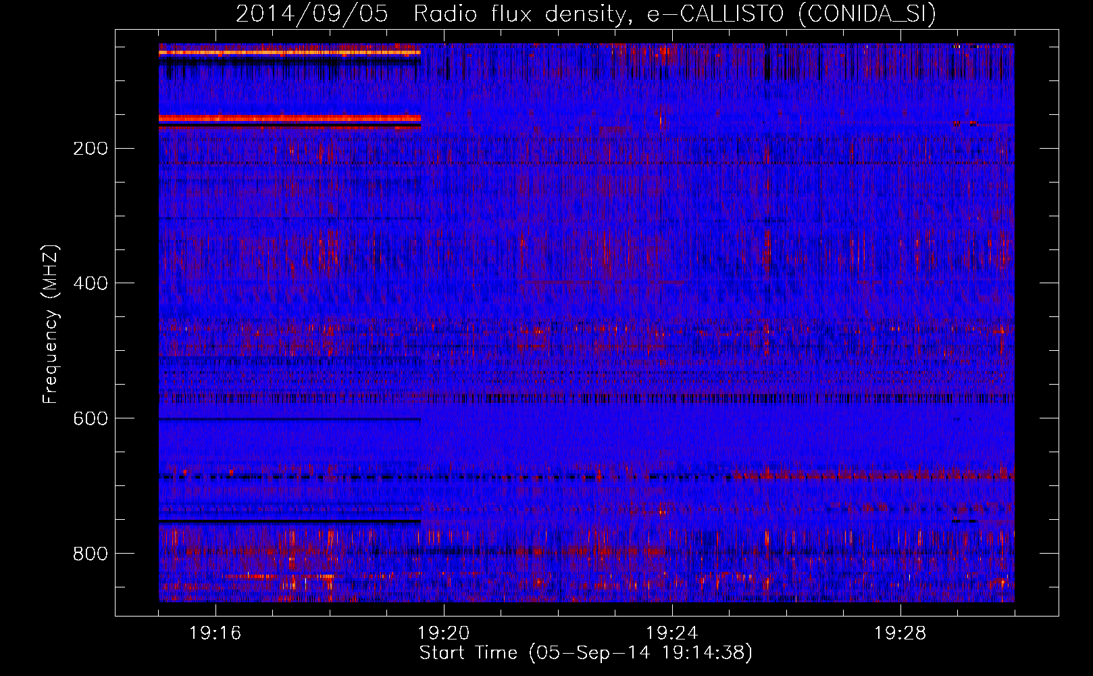Click the 200 frequency tick label
Screen dimensions: 1093x676
coord(91,149)
